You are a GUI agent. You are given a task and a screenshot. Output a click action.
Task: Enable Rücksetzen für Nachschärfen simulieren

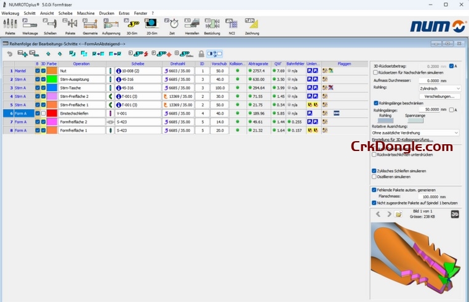375,73
